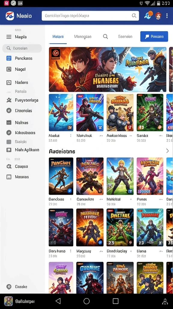Open the Sallalatger app icon in bottom bar
The width and height of the screenshot is (173, 309).
pos(8,301)
